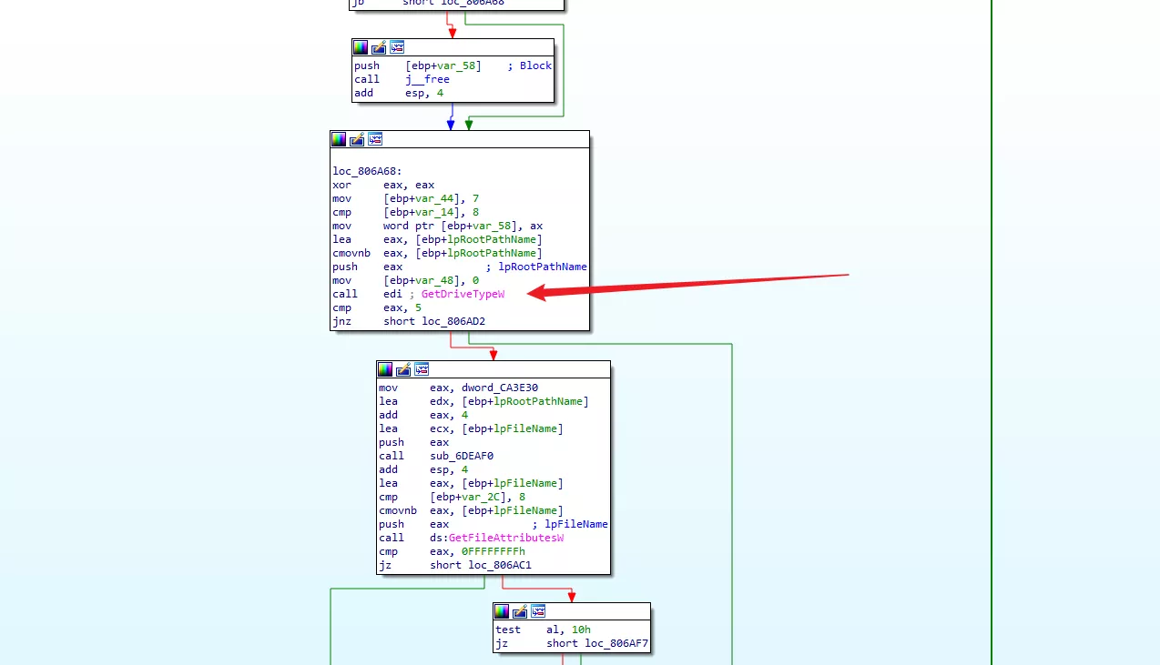Screen dimensions: 1160x665
Task: Click the node color icon on j__free block
Action: pyautogui.click(x=361, y=47)
